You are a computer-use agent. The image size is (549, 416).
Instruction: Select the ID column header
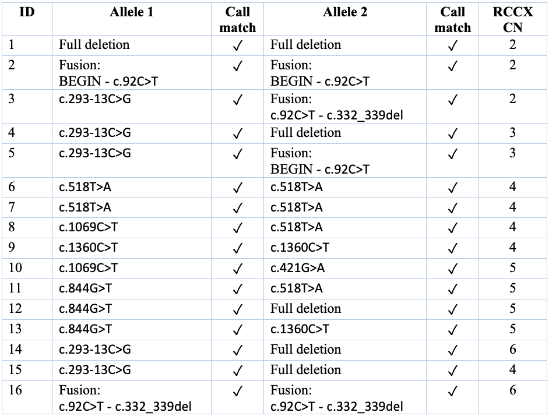tap(27, 12)
